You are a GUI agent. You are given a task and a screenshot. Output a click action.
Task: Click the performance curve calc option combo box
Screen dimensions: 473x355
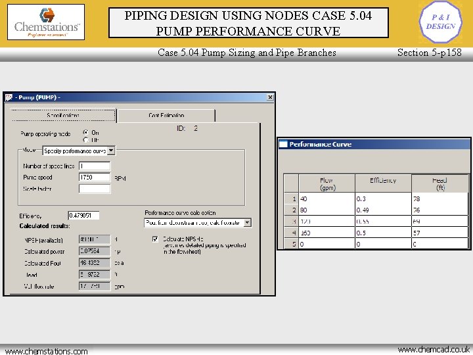coord(198,223)
